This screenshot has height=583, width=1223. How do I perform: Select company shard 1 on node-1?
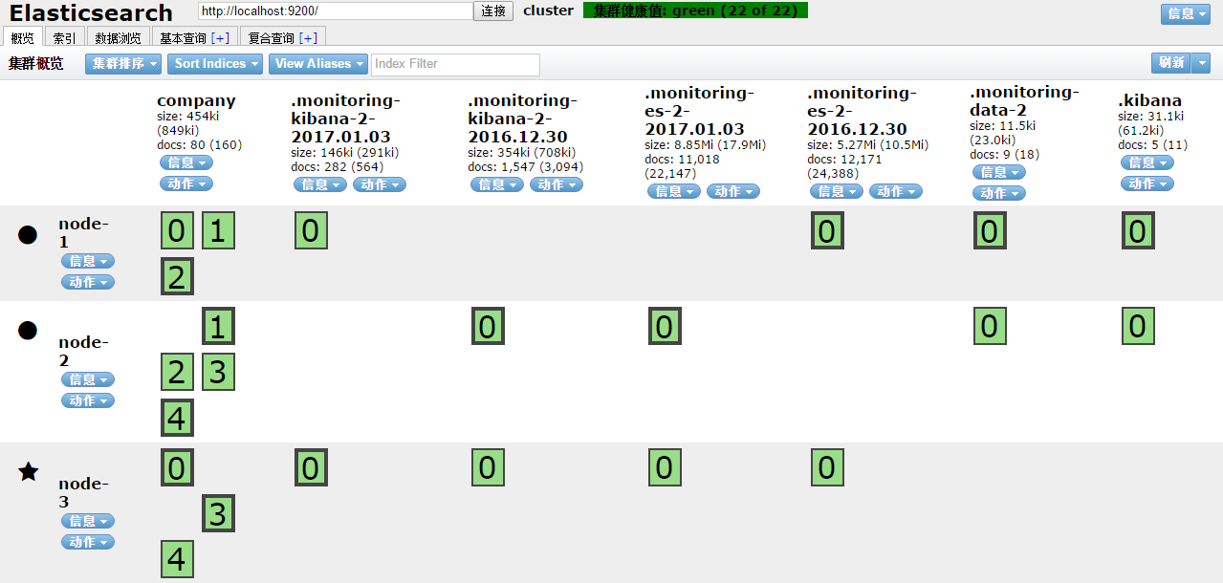[218, 230]
